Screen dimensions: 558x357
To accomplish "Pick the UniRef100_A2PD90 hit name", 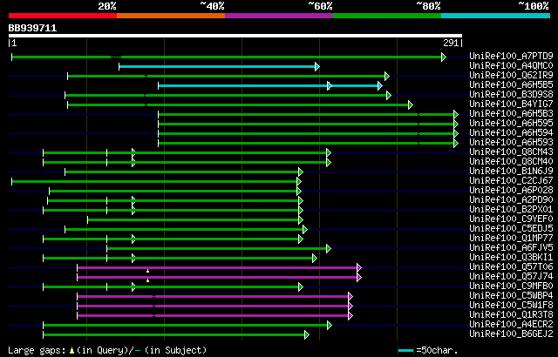I will [x=511, y=200].
